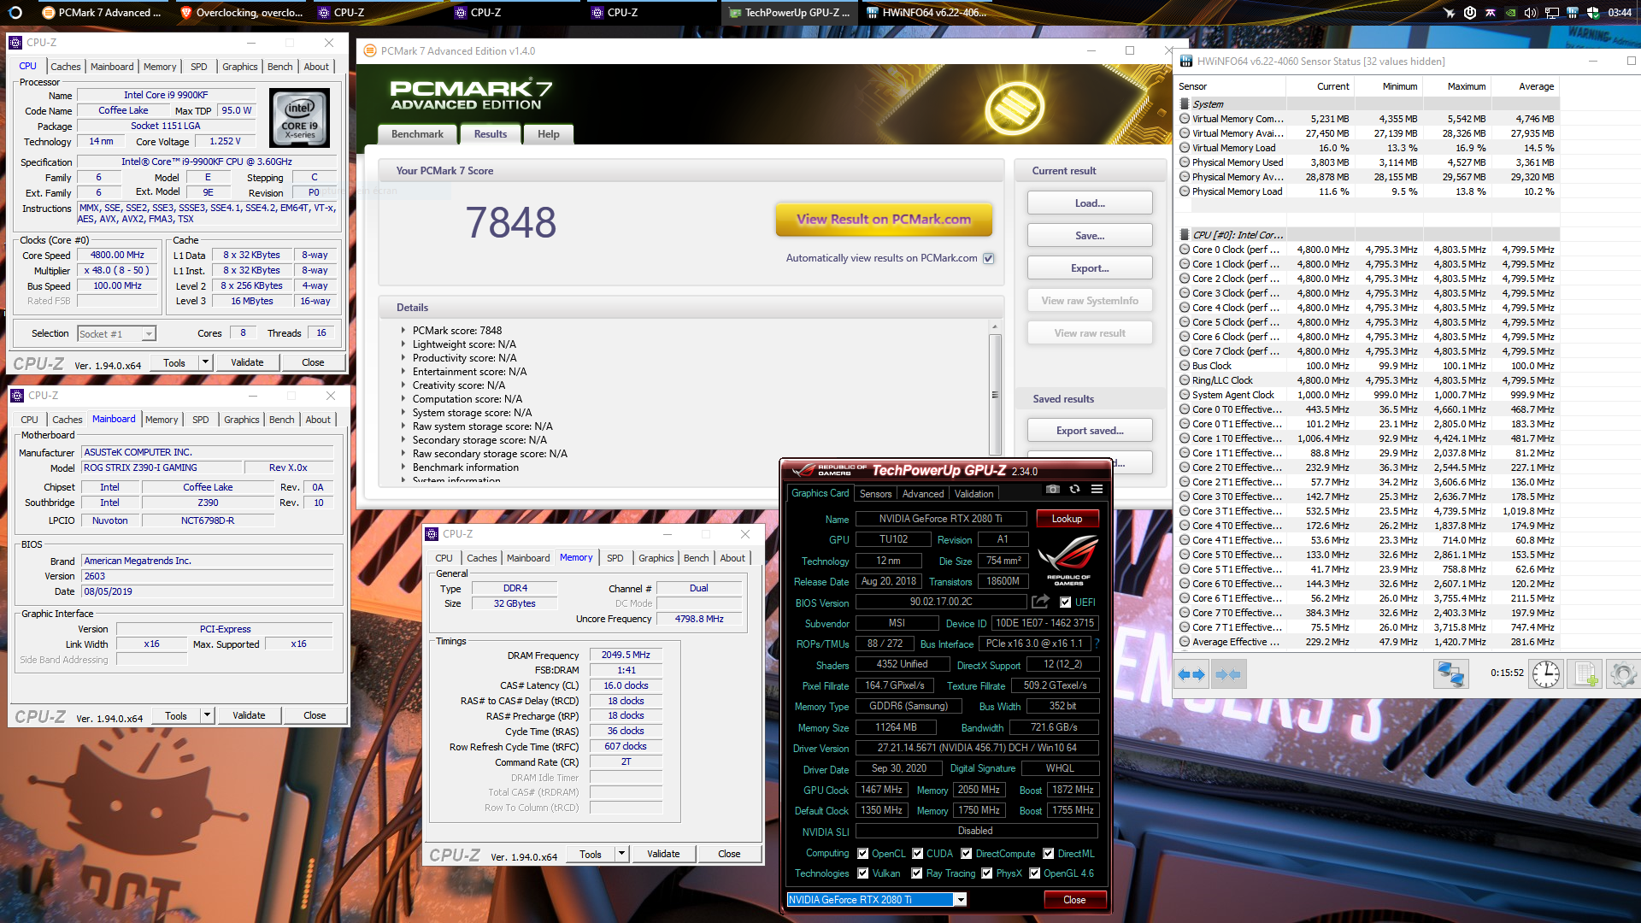Expand the Lightweight score detail item

(x=403, y=344)
